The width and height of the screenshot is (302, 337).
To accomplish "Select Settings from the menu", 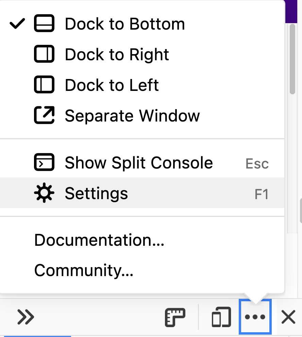I will coord(96,193).
